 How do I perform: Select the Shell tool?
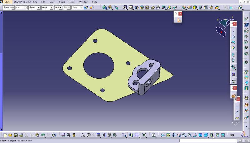pyautogui.click(x=200, y=7)
